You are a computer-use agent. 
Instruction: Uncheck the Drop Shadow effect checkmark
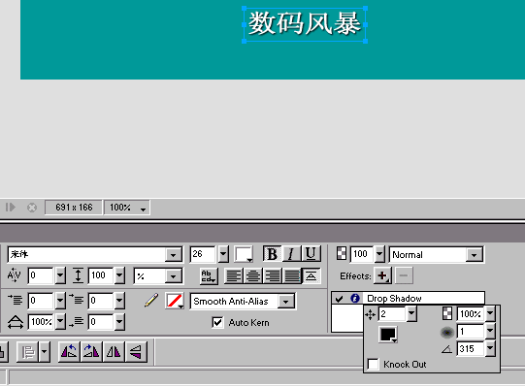339,299
